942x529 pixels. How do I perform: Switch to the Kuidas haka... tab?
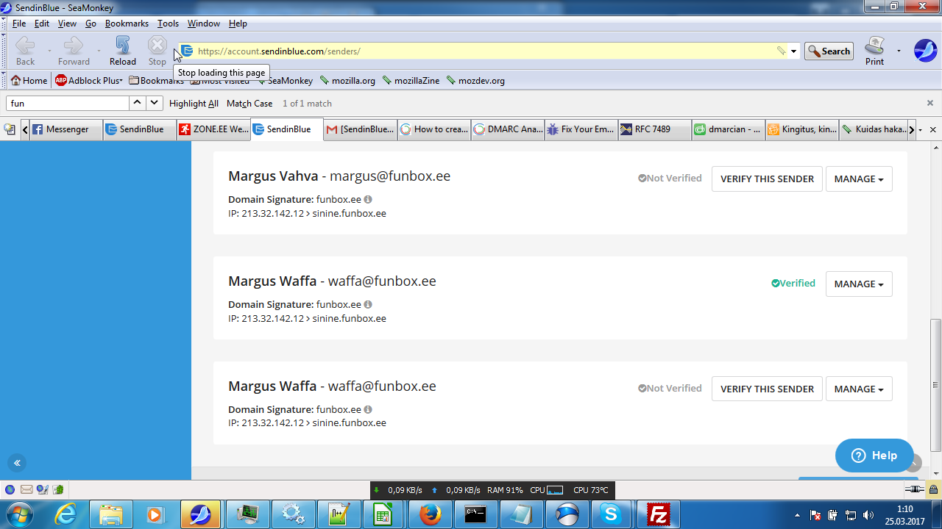coord(874,129)
